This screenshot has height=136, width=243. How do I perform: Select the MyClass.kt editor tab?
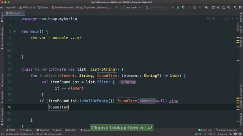coord(14,13)
